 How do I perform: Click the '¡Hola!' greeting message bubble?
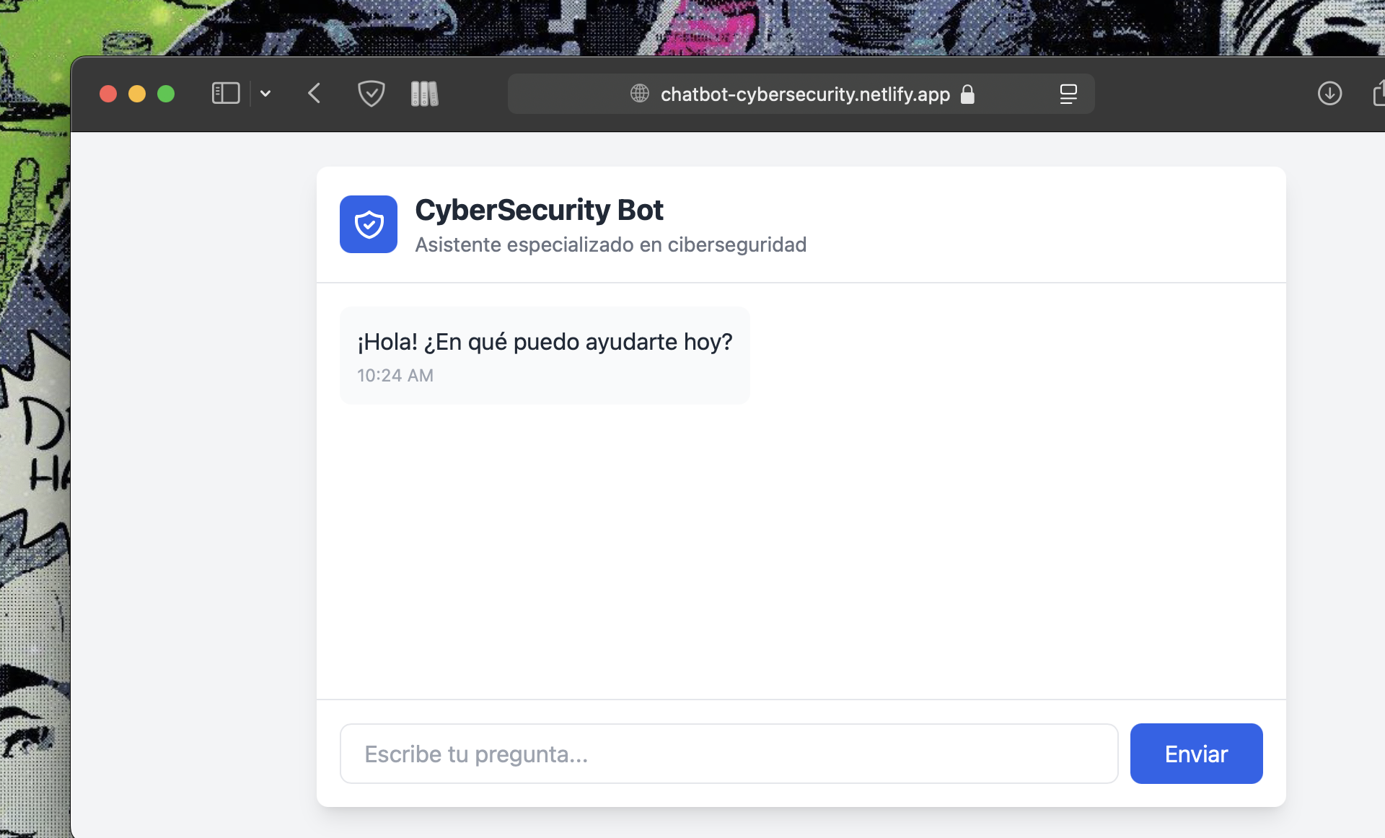tap(545, 342)
